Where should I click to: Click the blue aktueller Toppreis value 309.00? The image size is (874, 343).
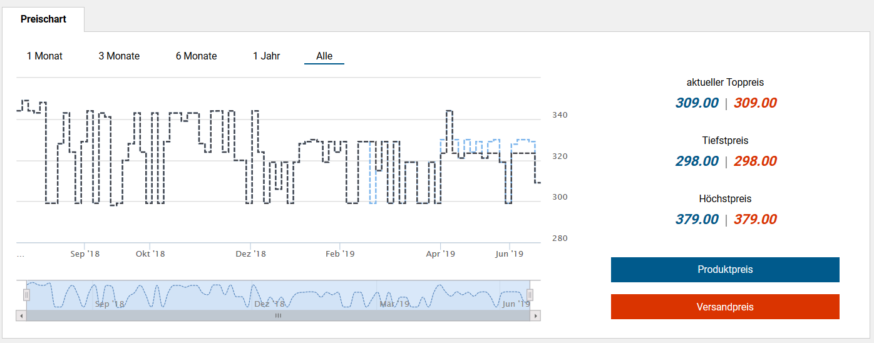coord(697,103)
